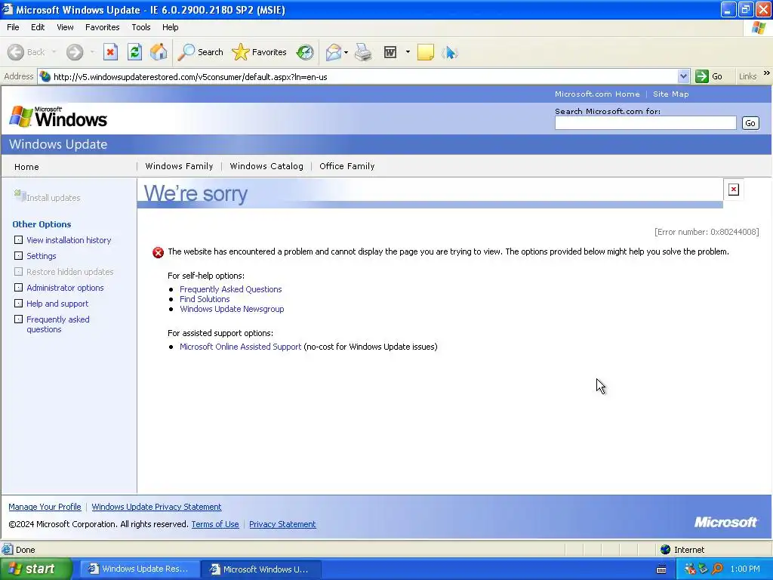
Task: Open the Help menu
Action: point(170,28)
